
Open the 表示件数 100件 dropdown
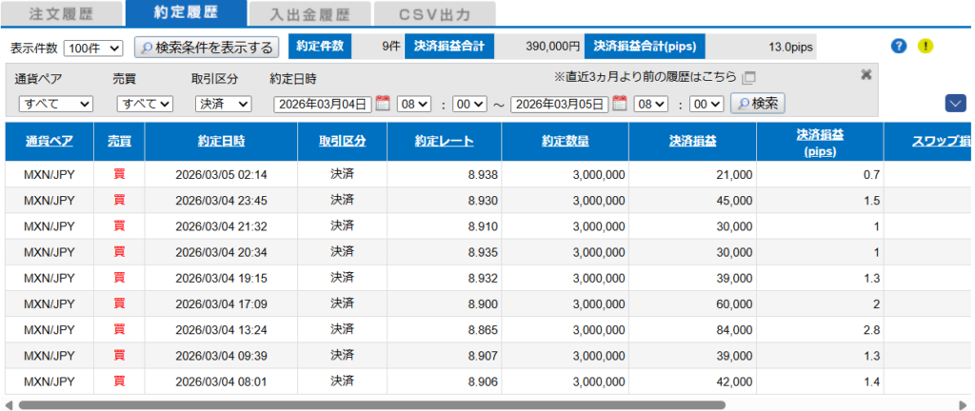point(93,48)
